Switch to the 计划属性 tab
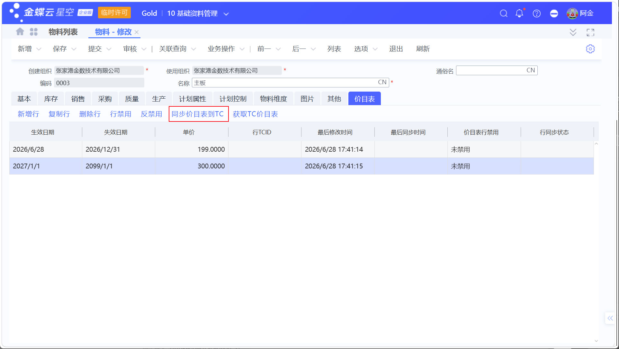 193,99
